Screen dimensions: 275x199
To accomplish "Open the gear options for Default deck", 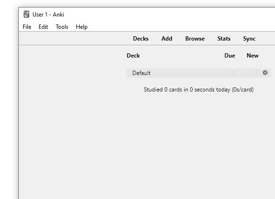I will coord(265,73).
